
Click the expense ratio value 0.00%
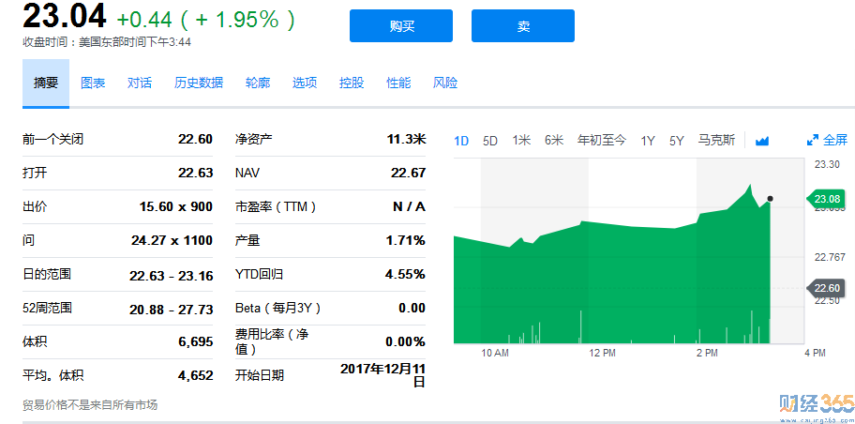[405, 342]
